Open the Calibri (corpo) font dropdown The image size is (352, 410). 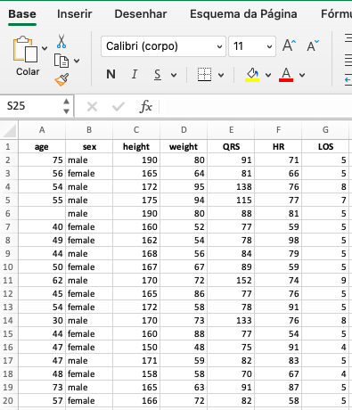(163, 46)
